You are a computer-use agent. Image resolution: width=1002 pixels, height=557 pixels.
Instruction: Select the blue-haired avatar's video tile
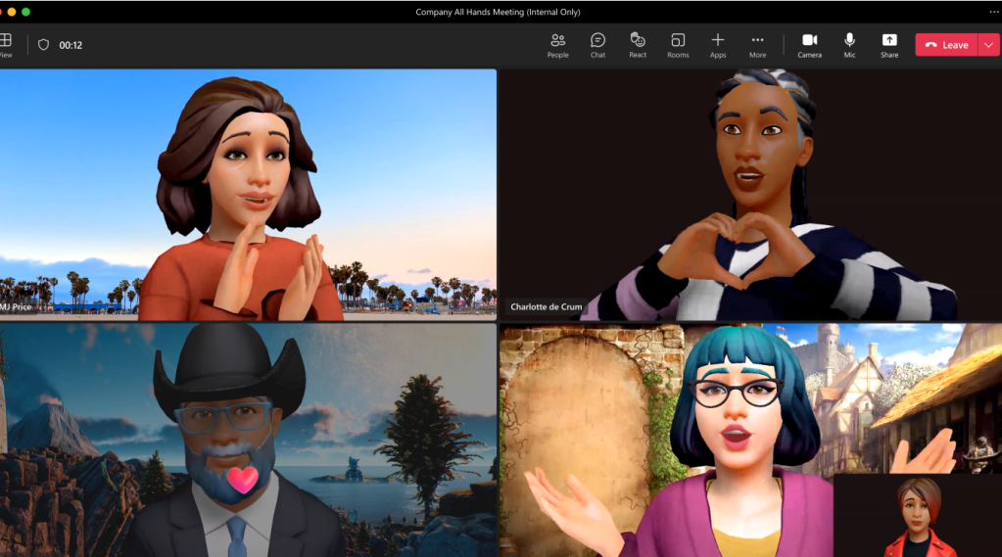666,441
